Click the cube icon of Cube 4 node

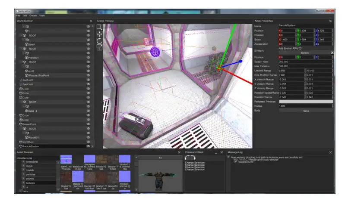pos(26,111)
